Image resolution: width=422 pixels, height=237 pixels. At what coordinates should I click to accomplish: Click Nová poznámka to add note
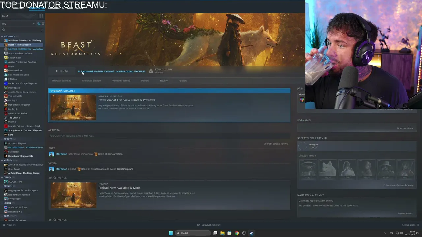(405, 128)
